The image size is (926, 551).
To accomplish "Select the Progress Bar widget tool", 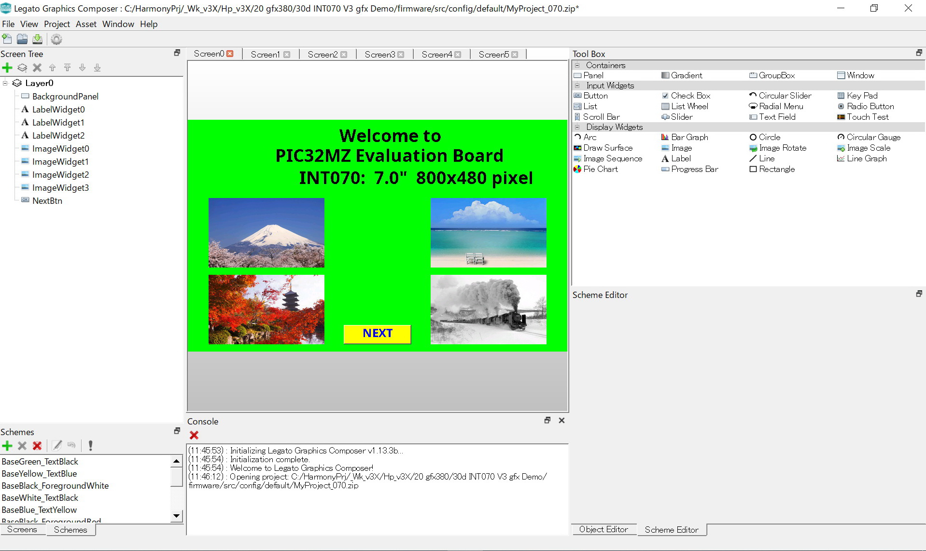I will (x=689, y=169).
